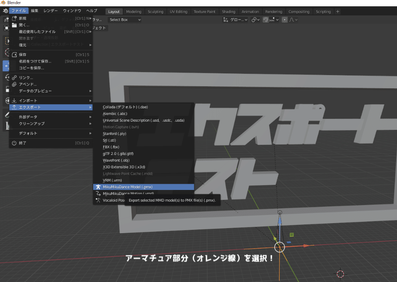This screenshot has width=397, height=282.
Task: Add a new workspace with plus icon
Action: pos(337,12)
